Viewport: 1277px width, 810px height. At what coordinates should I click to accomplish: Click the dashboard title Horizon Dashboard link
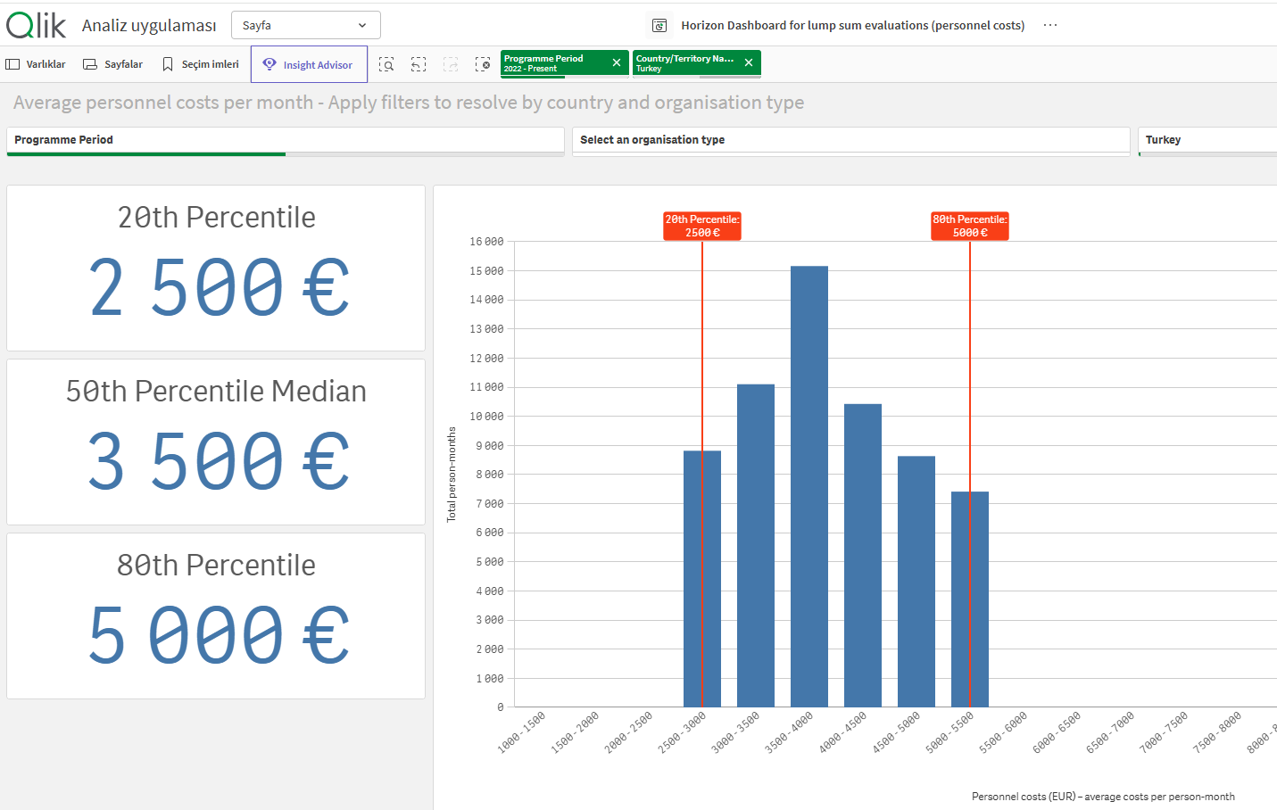click(x=850, y=25)
